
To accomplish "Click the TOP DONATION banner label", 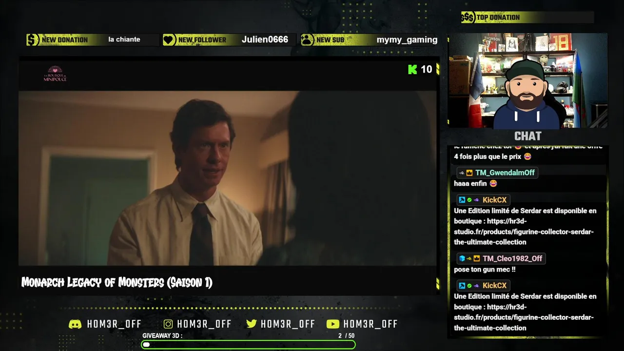I will (x=498, y=18).
